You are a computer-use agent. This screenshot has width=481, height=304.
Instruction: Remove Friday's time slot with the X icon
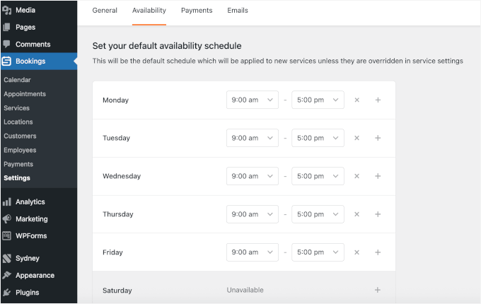coord(357,252)
